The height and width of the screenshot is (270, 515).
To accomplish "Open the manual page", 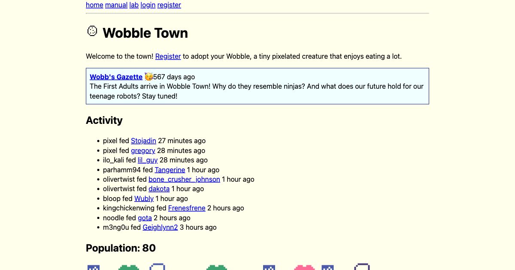I will tap(116, 5).
